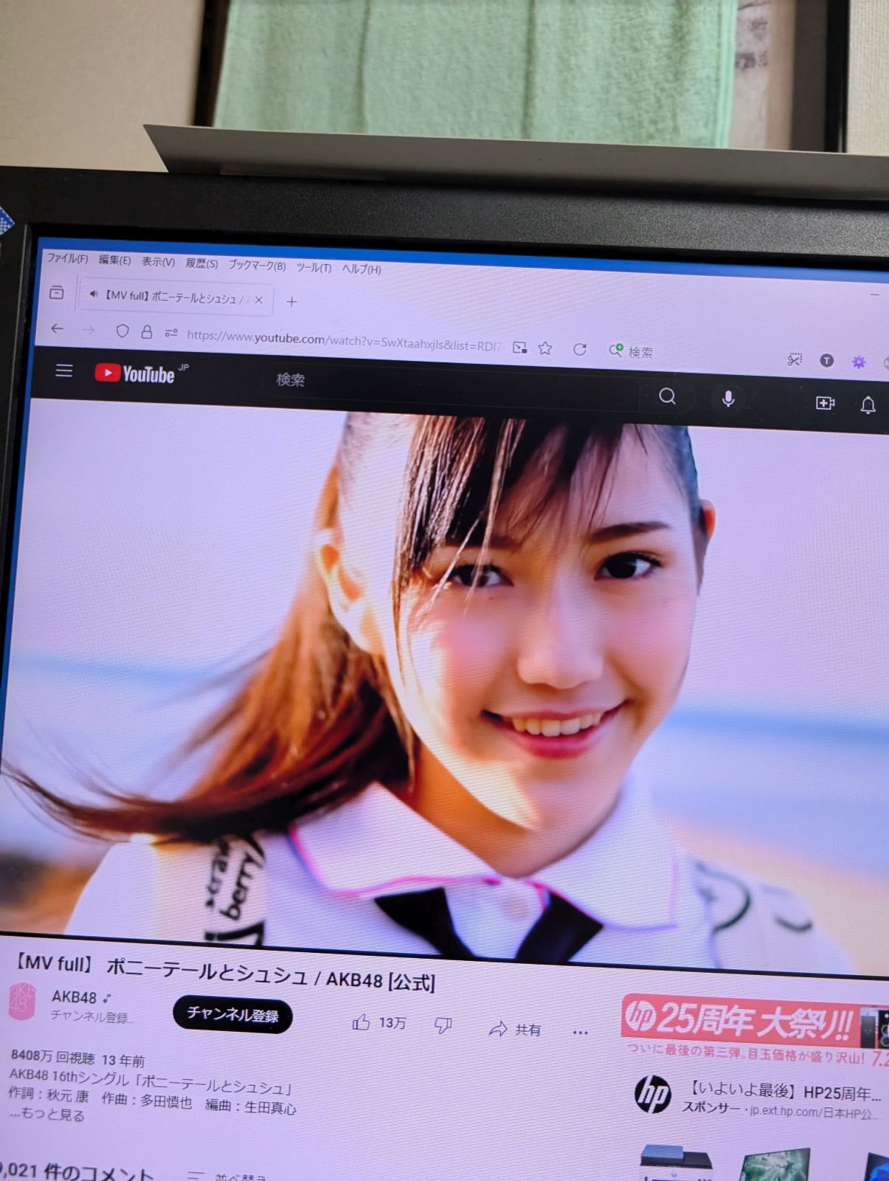This screenshot has height=1181, width=889.
Task: Open the HP25周年 sponsored ad title
Action: pyautogui.click(x=785, y=1091)
